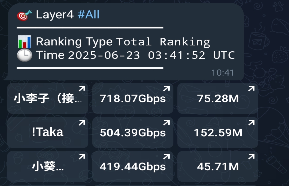Click external-link arrow on 718.07Gbps button
Image resolution: width=289 pixels, height=186 pixels.
(166, 88)
